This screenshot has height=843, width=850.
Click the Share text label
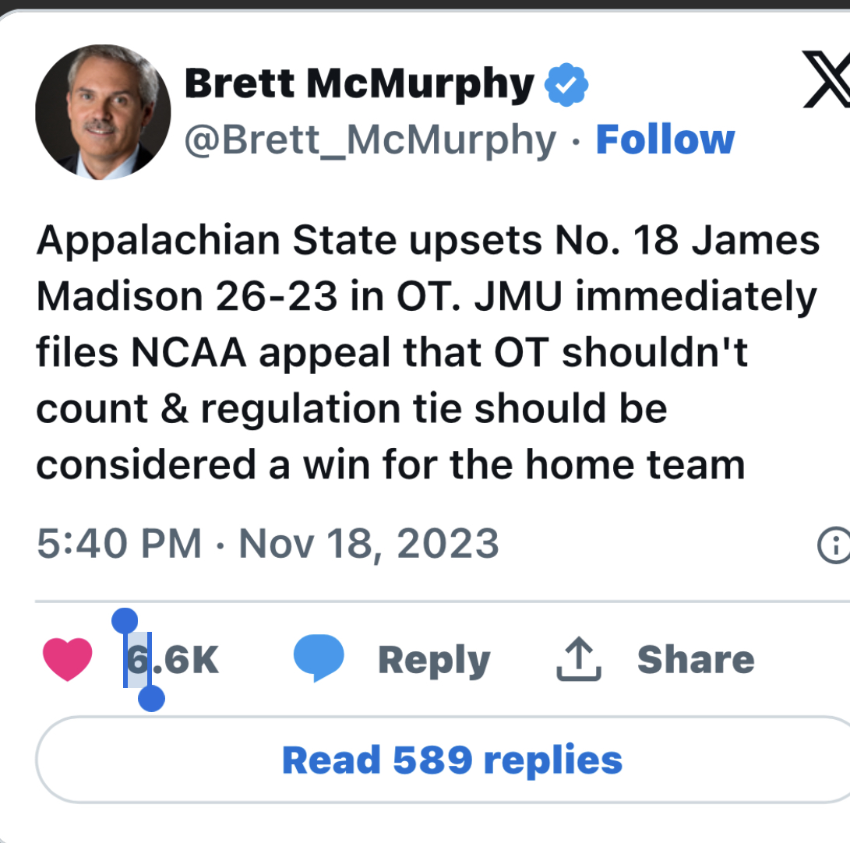coord(696,660)
